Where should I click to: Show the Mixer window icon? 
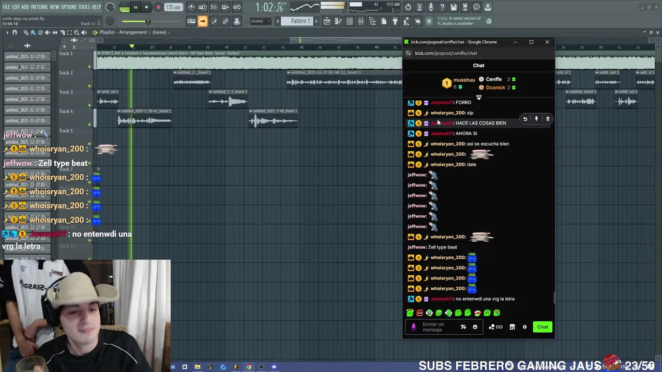tap(361, 21)
